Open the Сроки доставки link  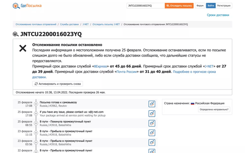point(218,15)
